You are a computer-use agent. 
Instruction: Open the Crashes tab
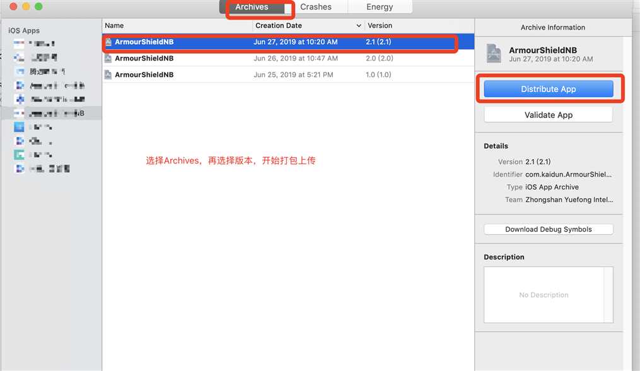316,7
